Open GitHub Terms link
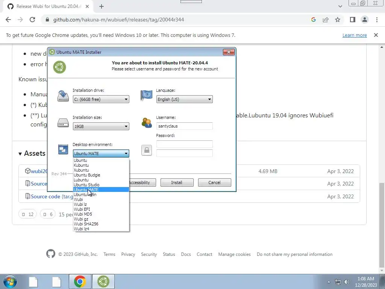 point(109,254)
